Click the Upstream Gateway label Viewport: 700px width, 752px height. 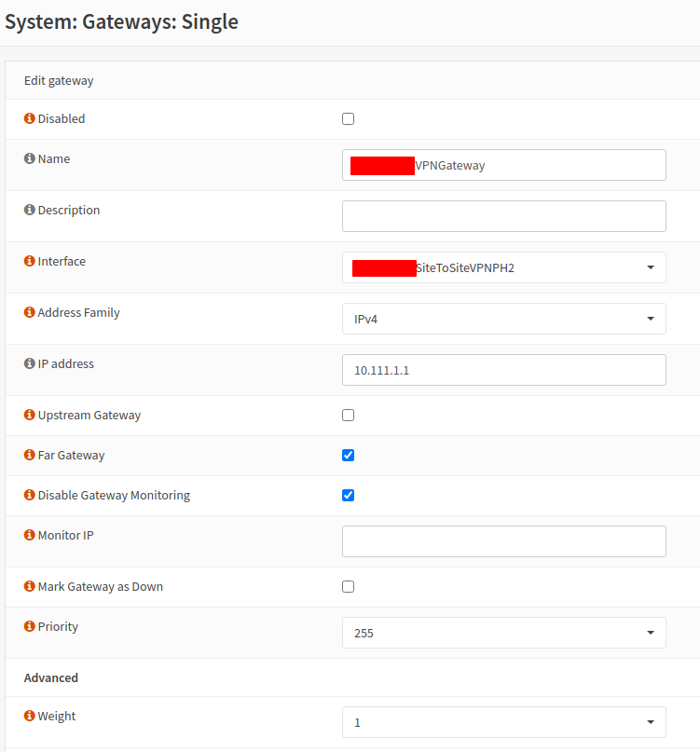click(x=89, y=416)
